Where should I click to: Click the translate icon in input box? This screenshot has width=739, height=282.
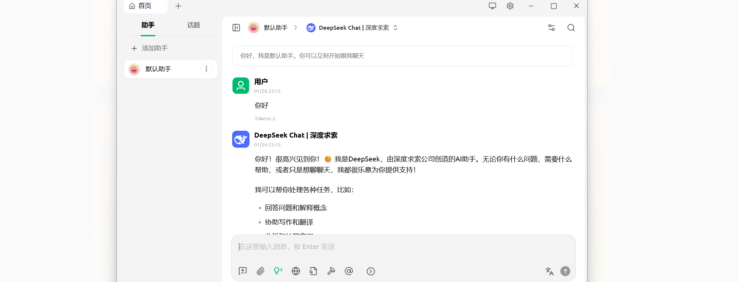point(549,271)
